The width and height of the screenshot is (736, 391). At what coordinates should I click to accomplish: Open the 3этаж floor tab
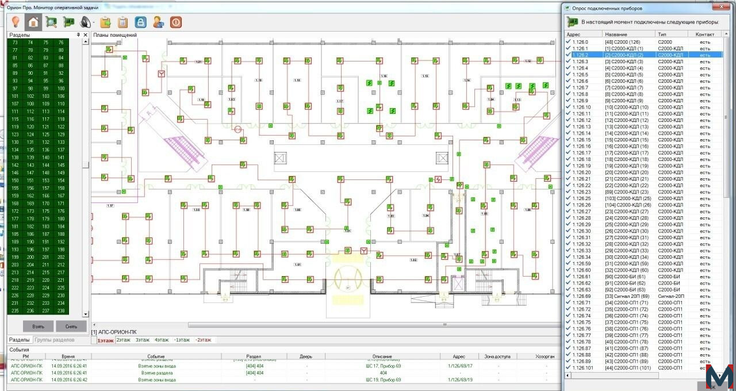(x=143, y=340)
